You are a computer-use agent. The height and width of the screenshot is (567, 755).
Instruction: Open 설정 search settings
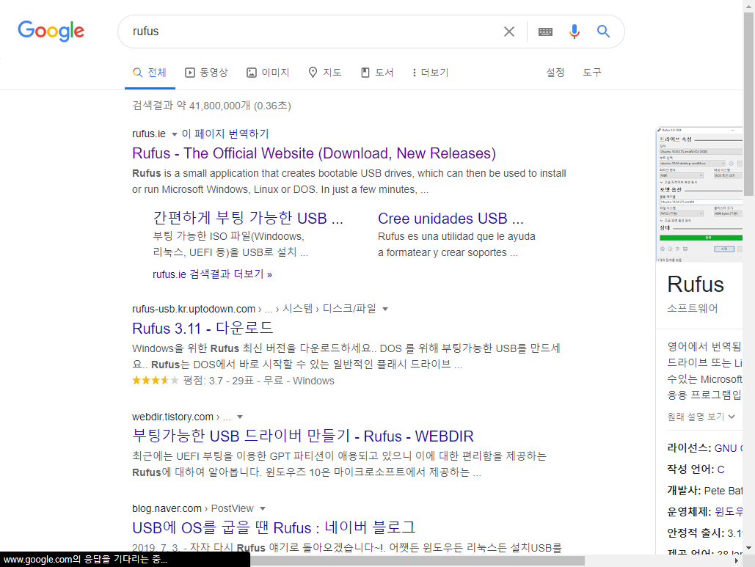point(555,73)
